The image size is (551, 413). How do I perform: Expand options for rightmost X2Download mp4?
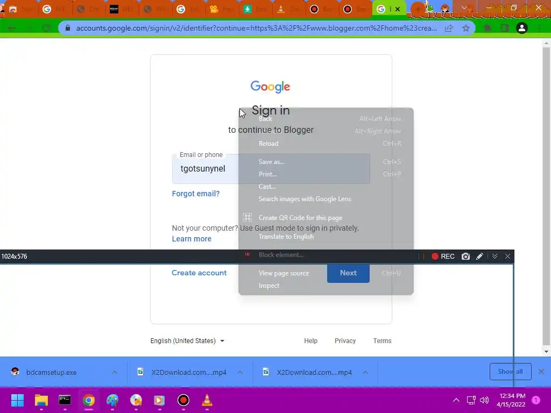tap(365, 372)
